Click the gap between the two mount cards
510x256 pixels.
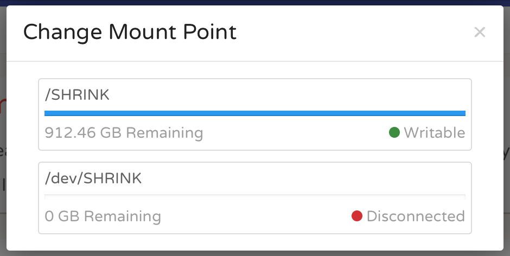(x=254, y=156)
